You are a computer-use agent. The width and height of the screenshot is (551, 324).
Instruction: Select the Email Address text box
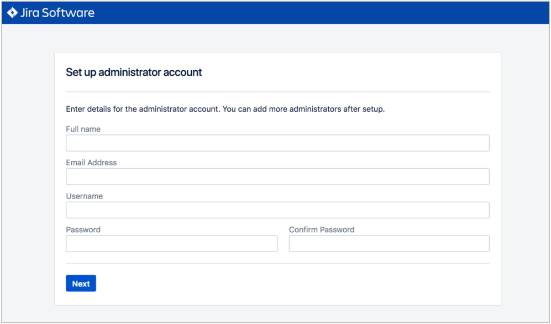point(277,176)
